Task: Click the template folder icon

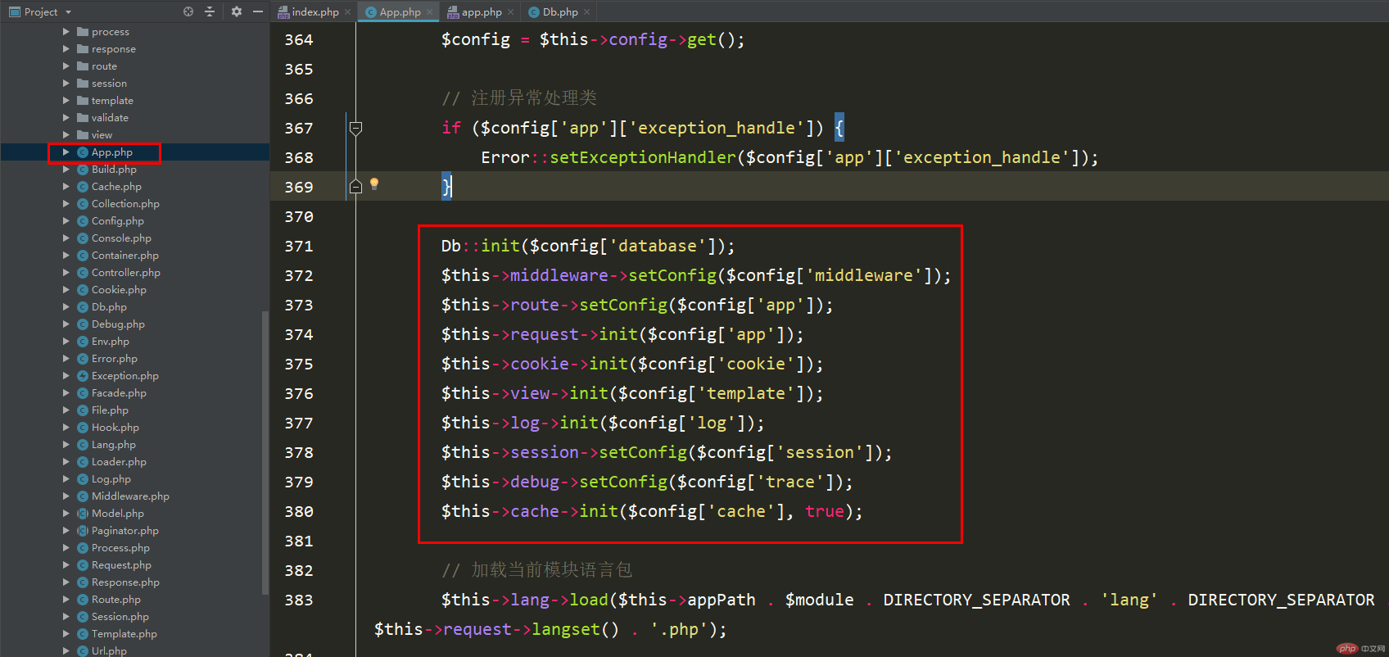Action: click(83, 101)
